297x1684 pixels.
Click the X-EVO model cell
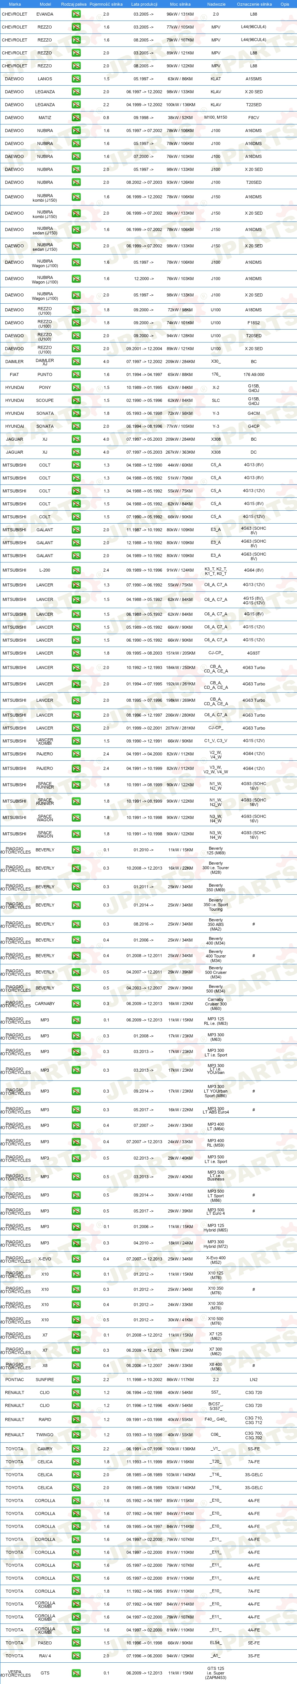coord(45,1259)
